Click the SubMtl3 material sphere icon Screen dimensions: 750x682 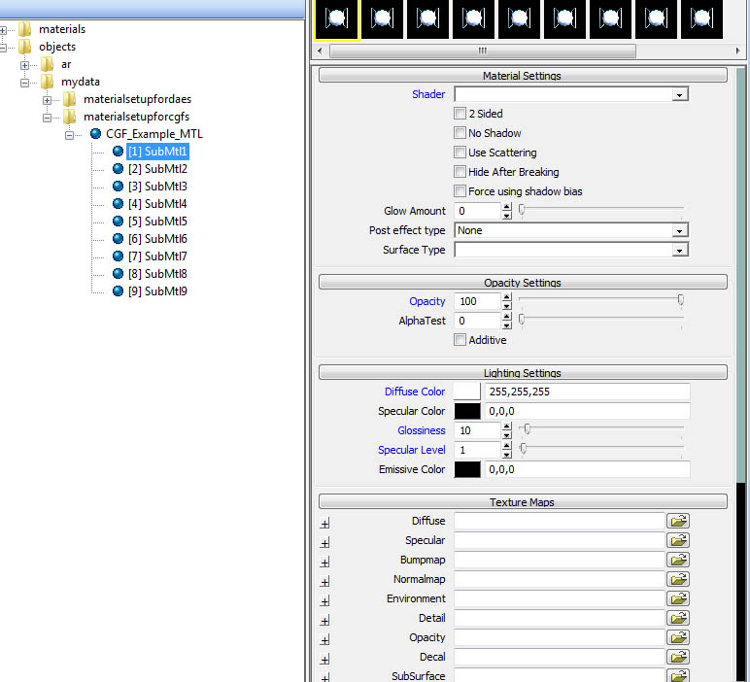click(x=119, y=186)
